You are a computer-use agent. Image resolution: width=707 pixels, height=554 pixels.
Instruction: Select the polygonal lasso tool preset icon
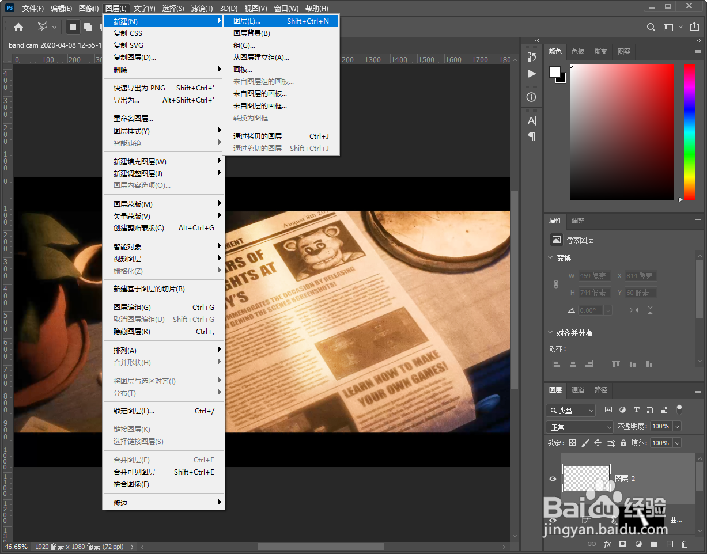click(x=43, y=26)
